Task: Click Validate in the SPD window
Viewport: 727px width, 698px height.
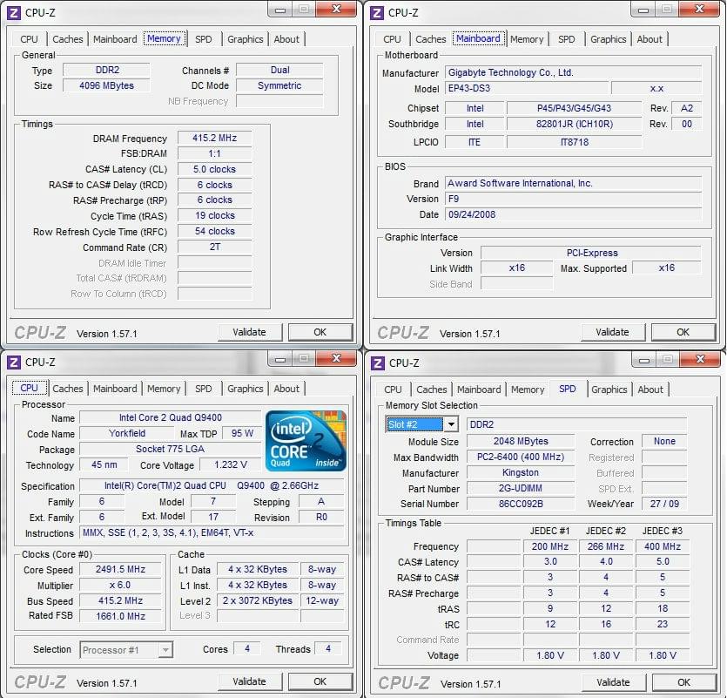Action: coord(614,682)
